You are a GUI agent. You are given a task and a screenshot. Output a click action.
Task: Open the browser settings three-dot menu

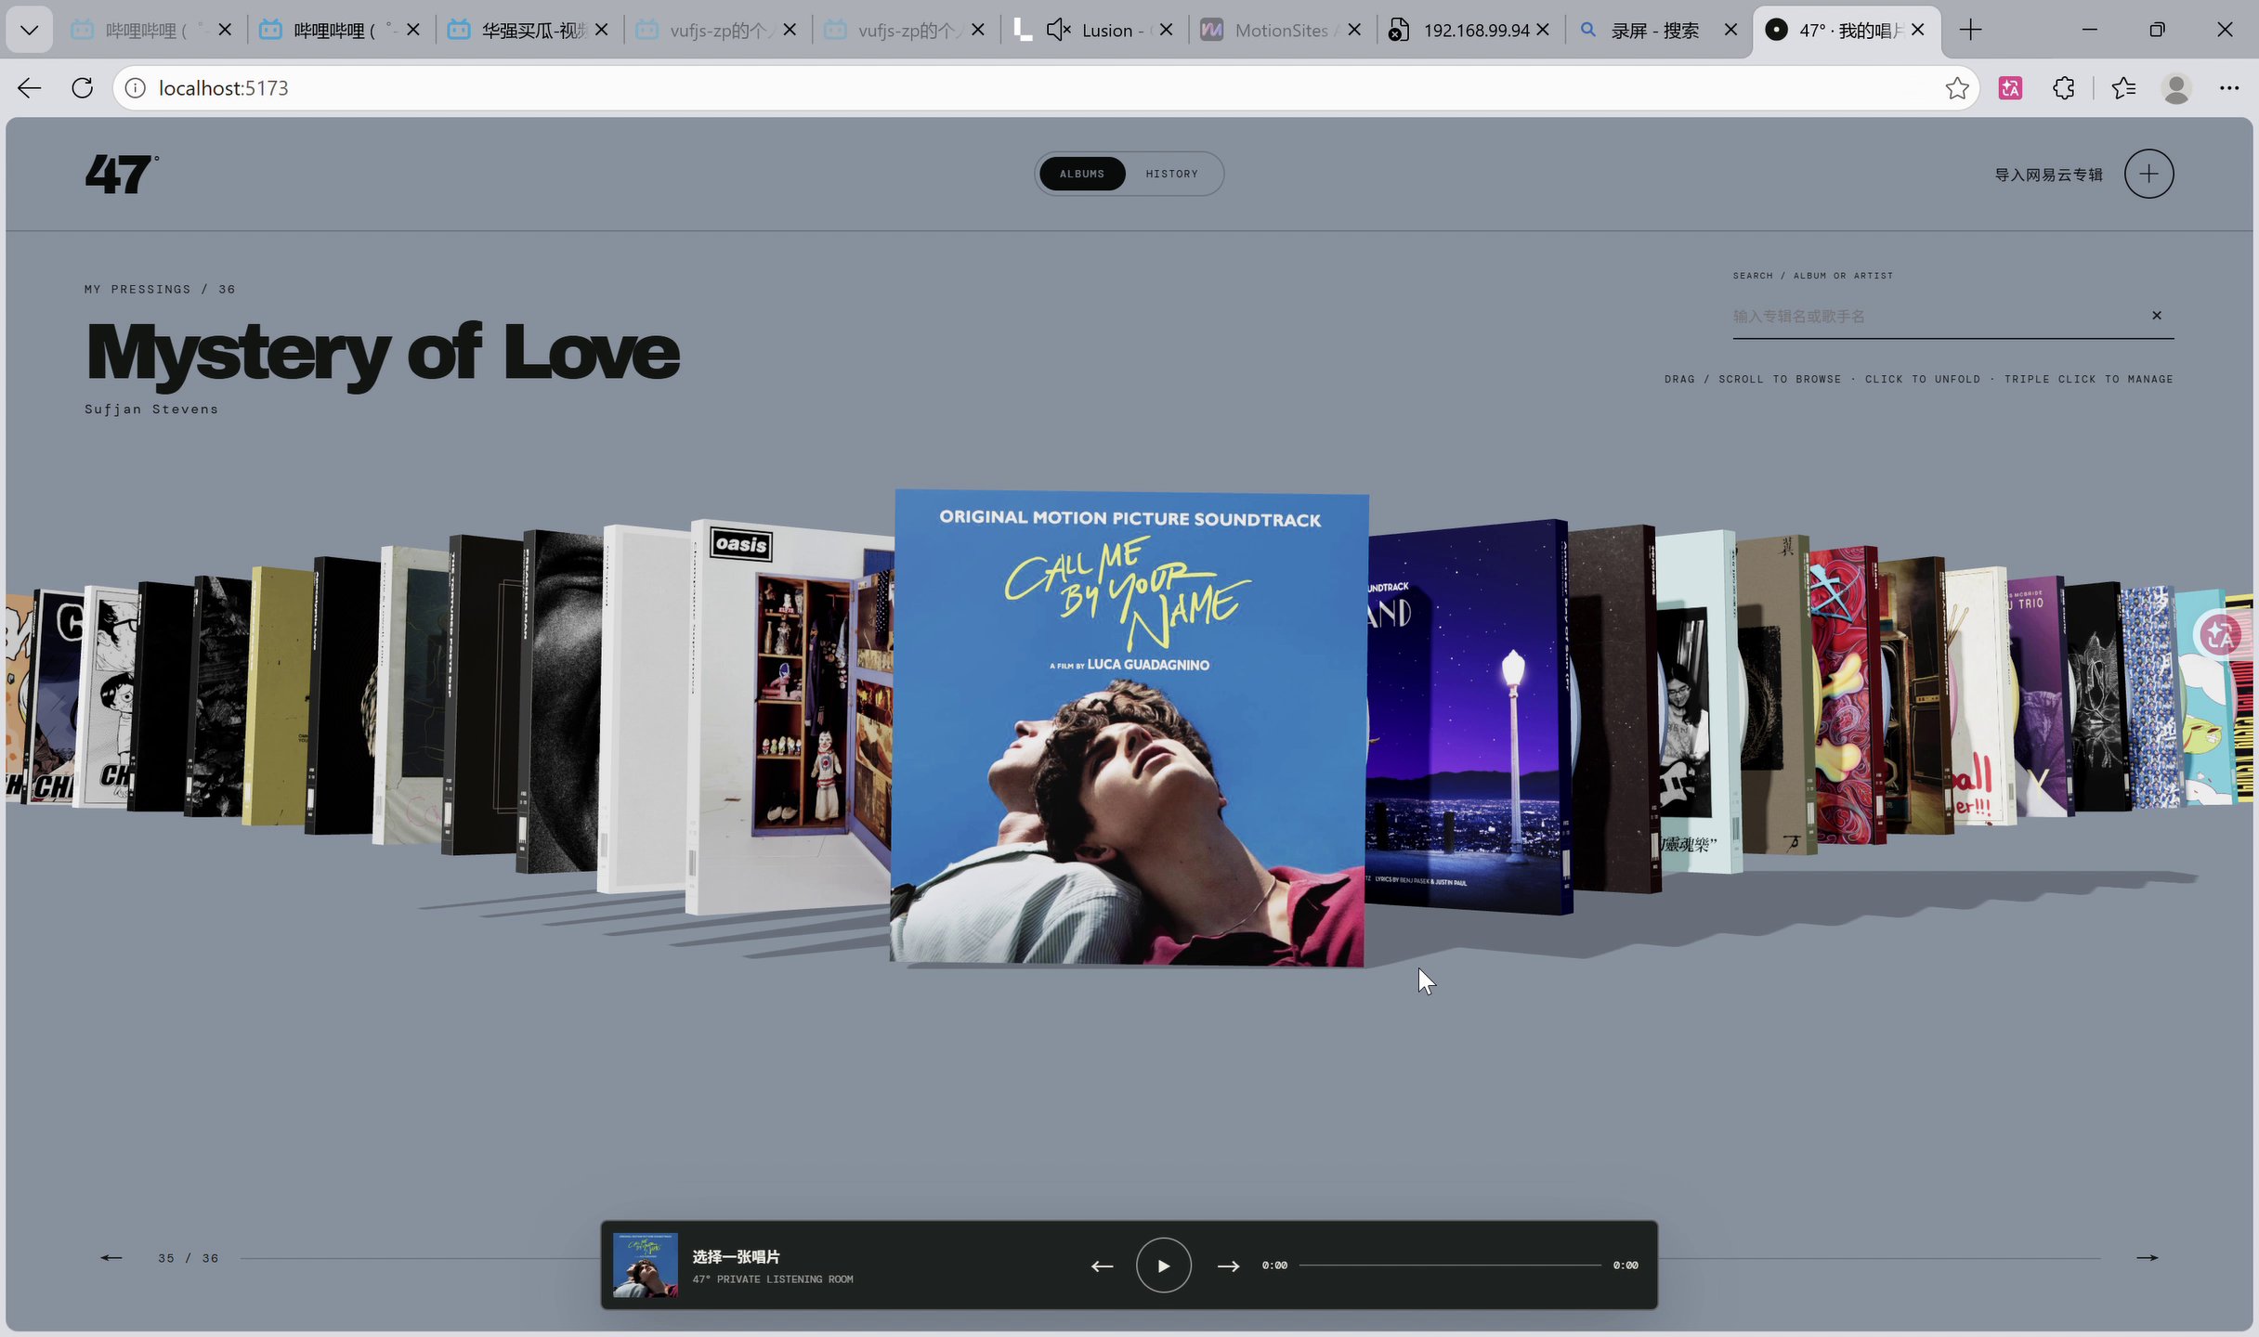click(x=2229, y=88)
